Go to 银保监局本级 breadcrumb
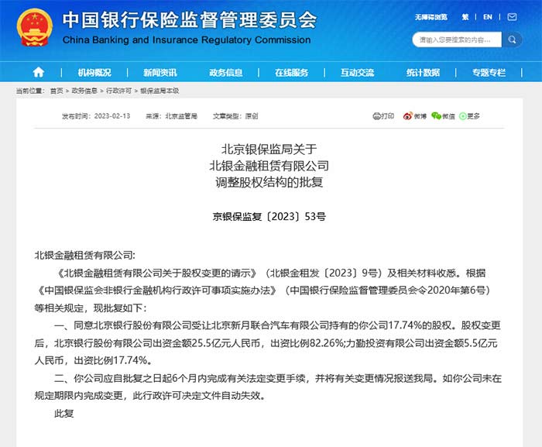The image size is (542, 447). [160, 91]
